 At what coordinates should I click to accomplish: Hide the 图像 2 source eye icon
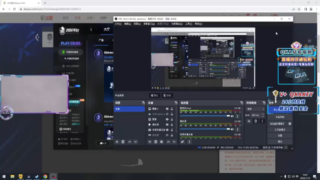(x=167, y=109)
